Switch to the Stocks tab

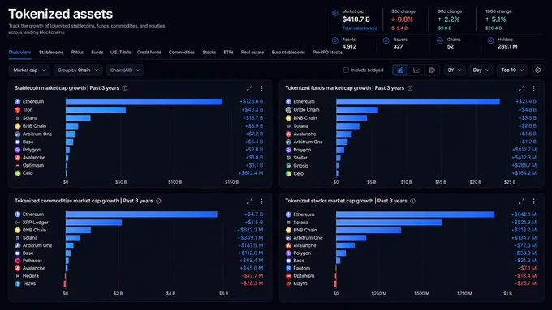point(209,53)
